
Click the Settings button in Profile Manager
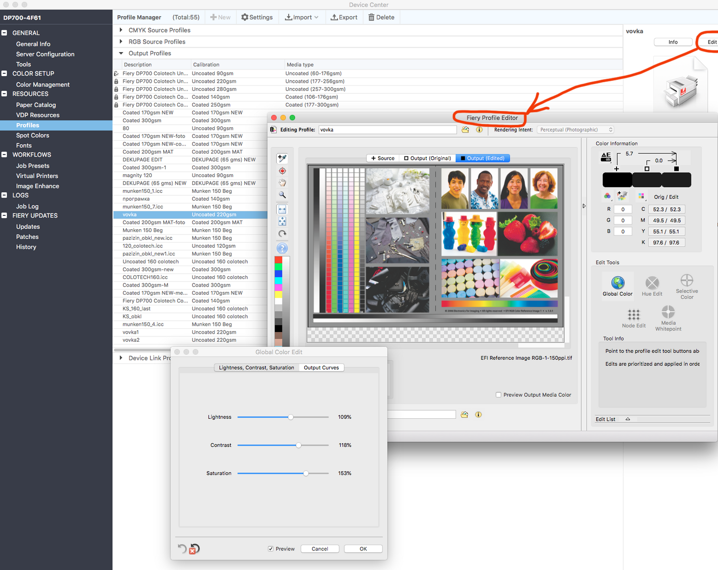tap(257, 17)
